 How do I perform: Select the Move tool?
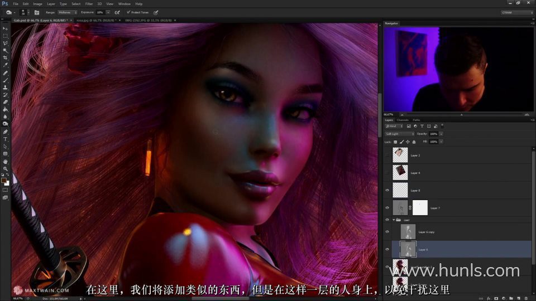click(5, 28)
